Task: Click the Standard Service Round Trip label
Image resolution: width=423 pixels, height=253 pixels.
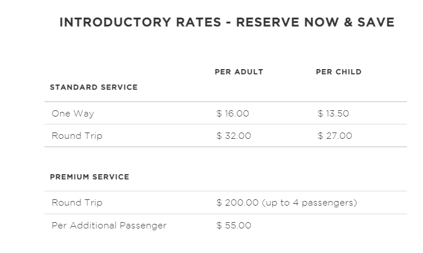Action: point(77,135)
